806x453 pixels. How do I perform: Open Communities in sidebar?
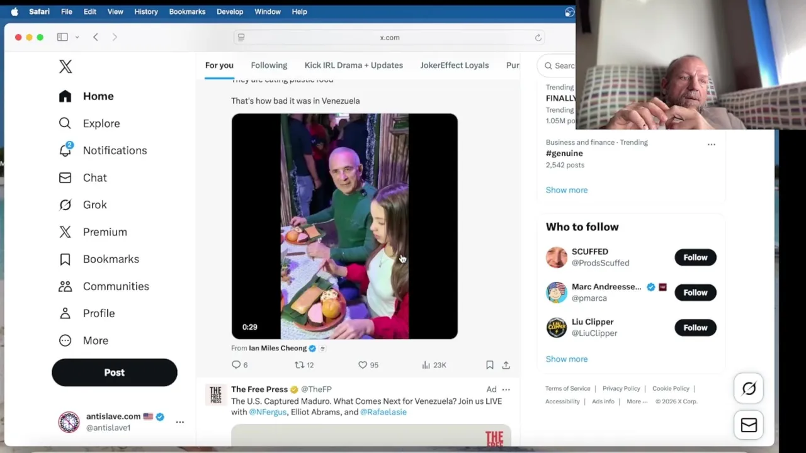tap(103, 286)
